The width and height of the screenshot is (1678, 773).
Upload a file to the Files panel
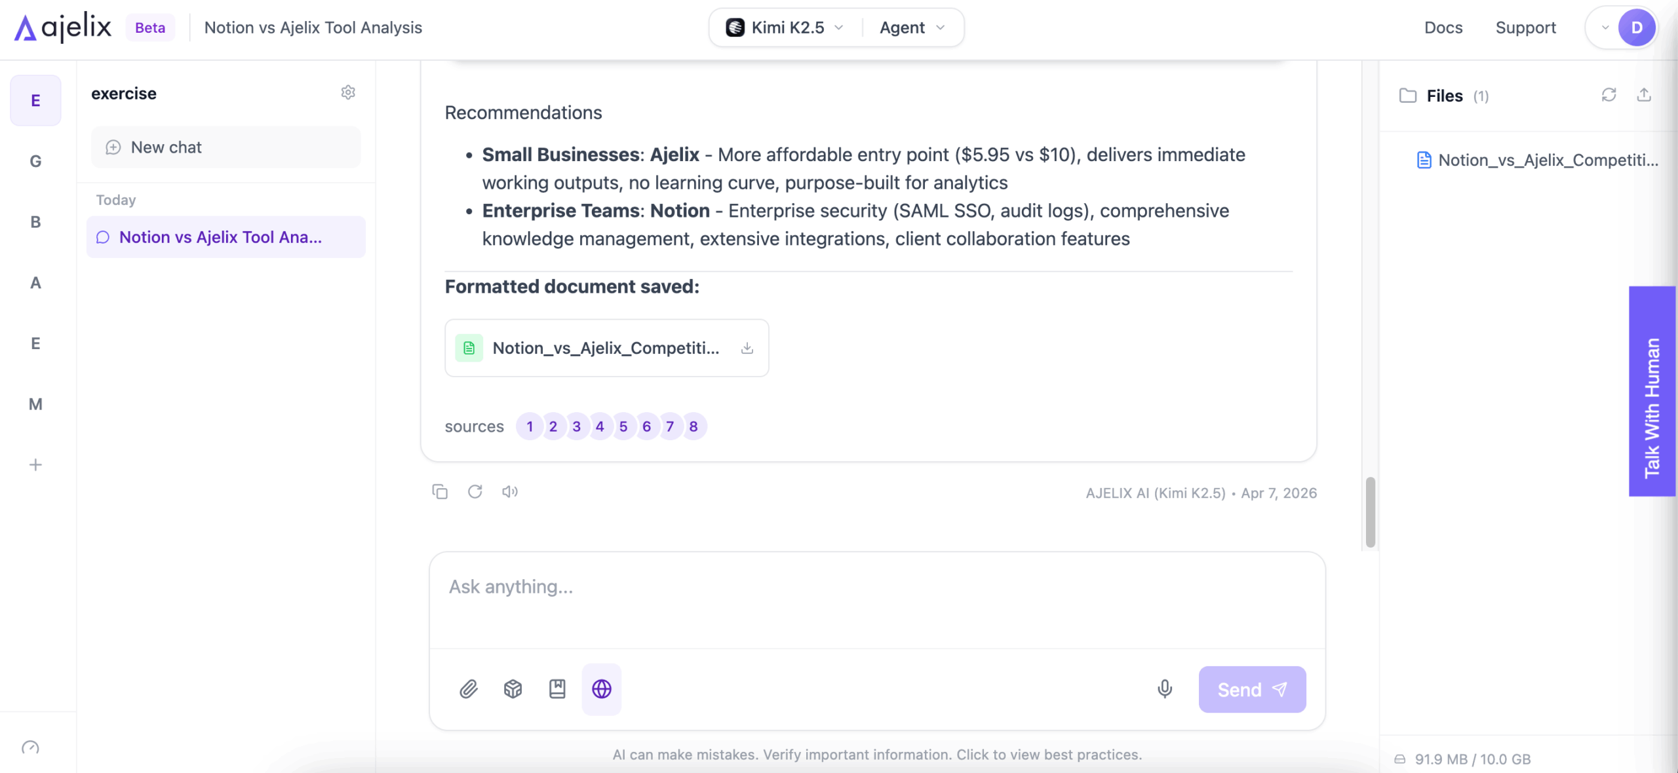1644,95
